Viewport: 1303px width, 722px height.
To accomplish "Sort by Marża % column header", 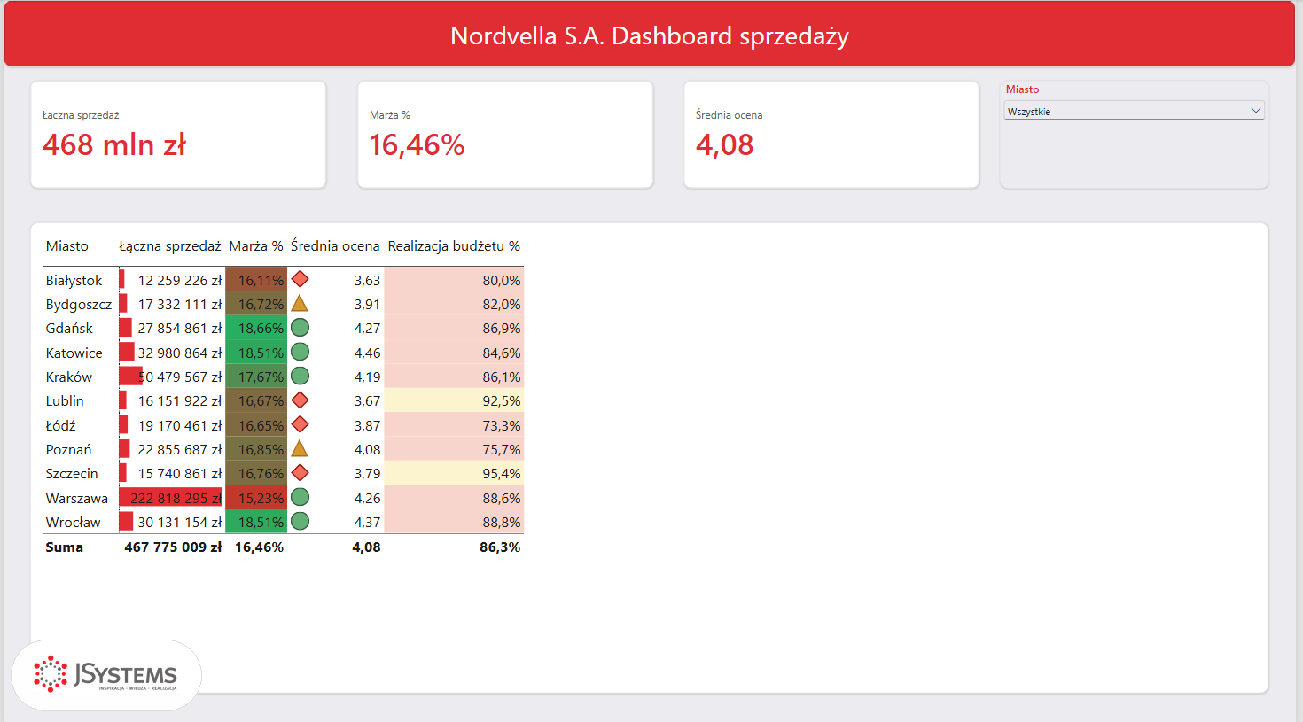I will (256, 246).
